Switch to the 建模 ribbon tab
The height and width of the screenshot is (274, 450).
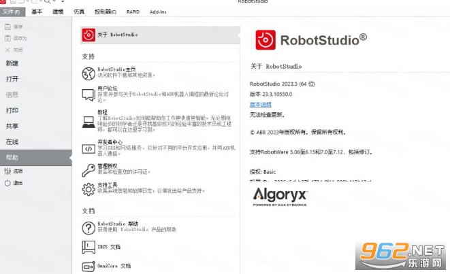pos(58,12)
